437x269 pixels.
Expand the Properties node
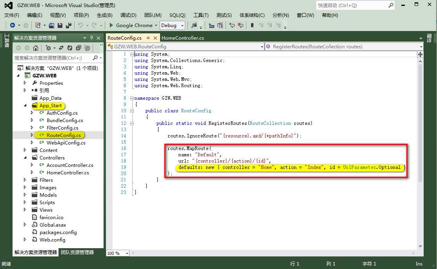[25, 83]
